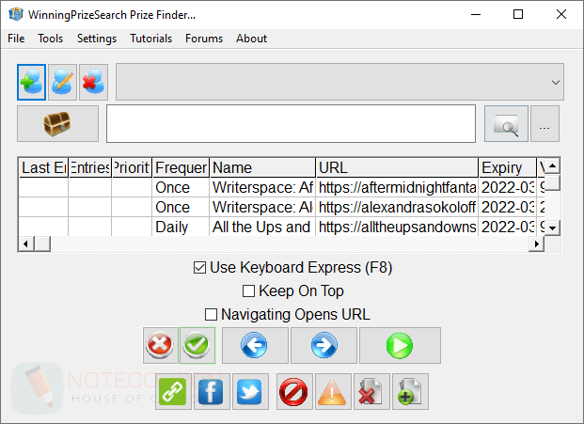Open the Settings menu
Image resolution: width=584 pixels, height=424 pixels.
97,39
